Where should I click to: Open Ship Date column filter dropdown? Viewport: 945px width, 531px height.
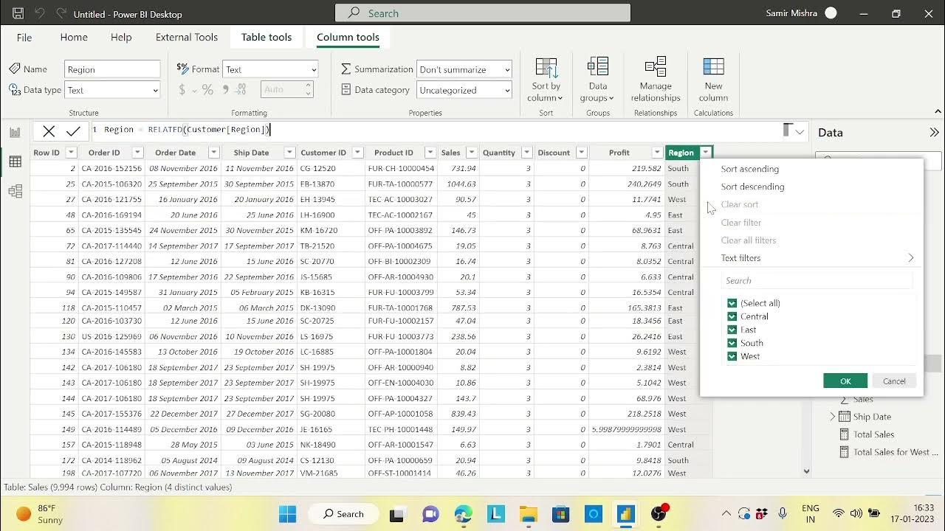tap(289, 153)
